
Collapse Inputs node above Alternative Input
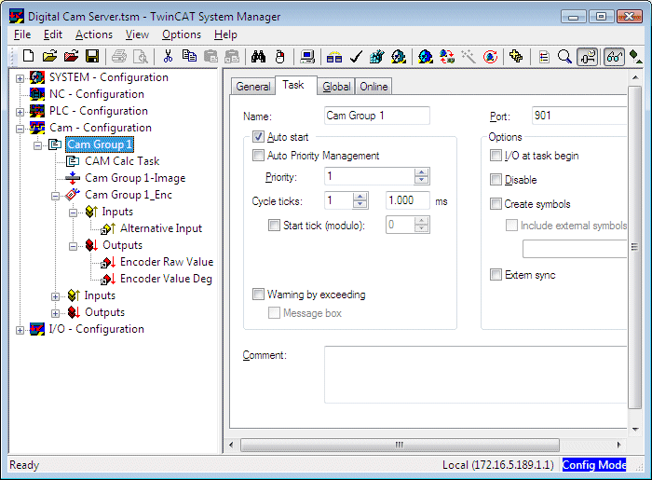pos(74,213)
